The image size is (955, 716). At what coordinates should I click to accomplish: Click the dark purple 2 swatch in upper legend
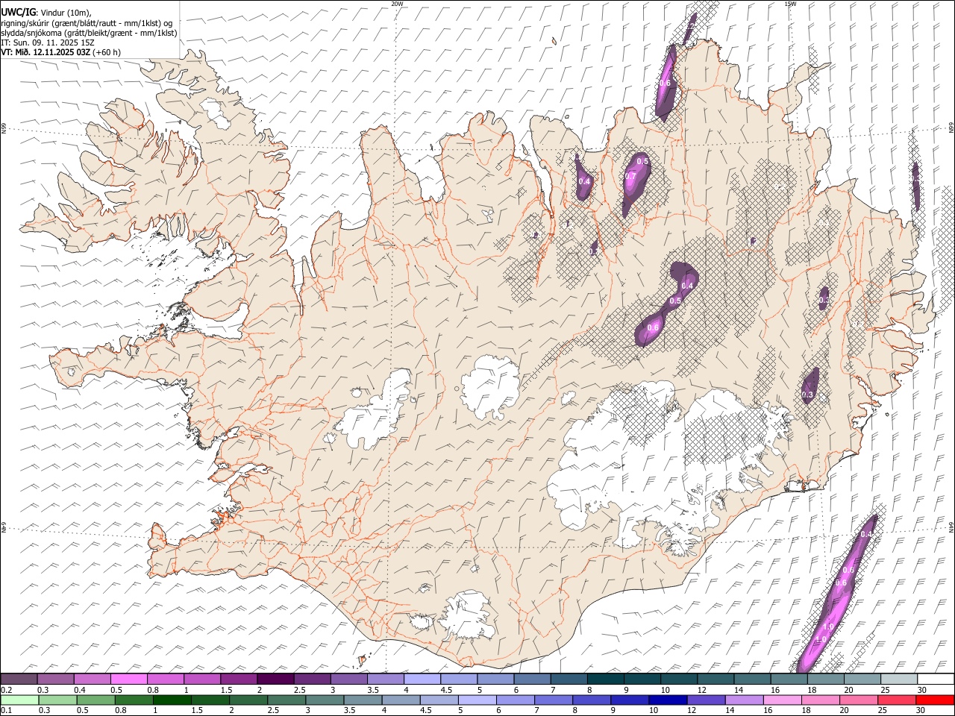tap(276, 679)
